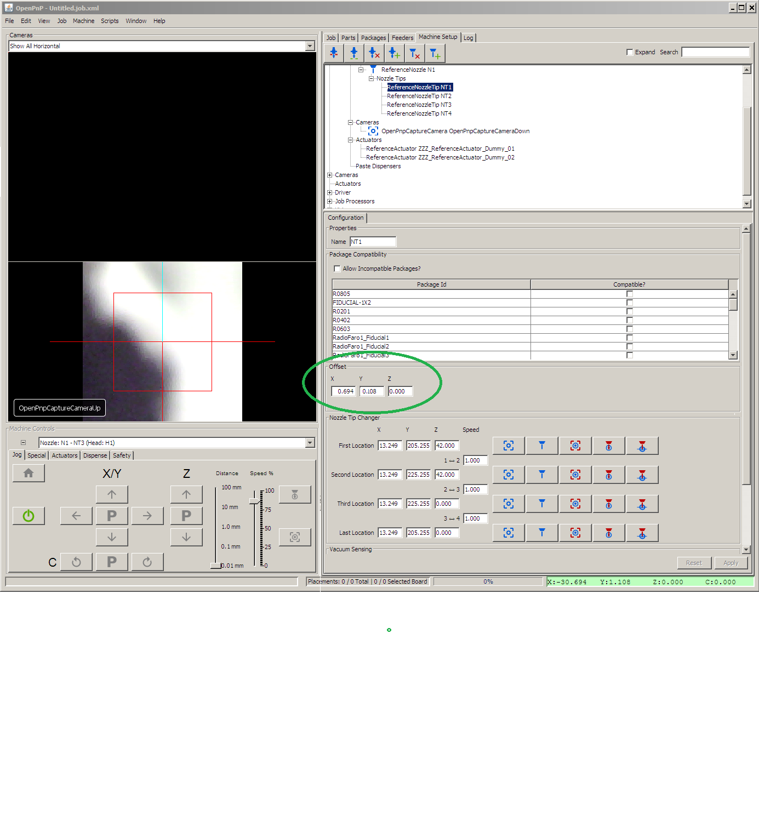Park the C rotation axis
759x816 pixels.
coord(112,562)
